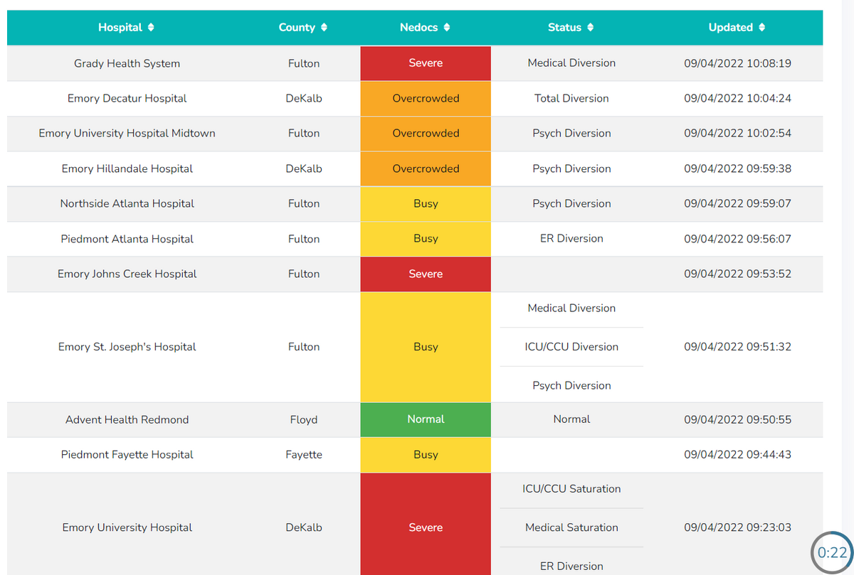Screen dimensions: 854x575
Task: Click Grady's red Severe Nedocs cell
Action: [x=426, y=63]
